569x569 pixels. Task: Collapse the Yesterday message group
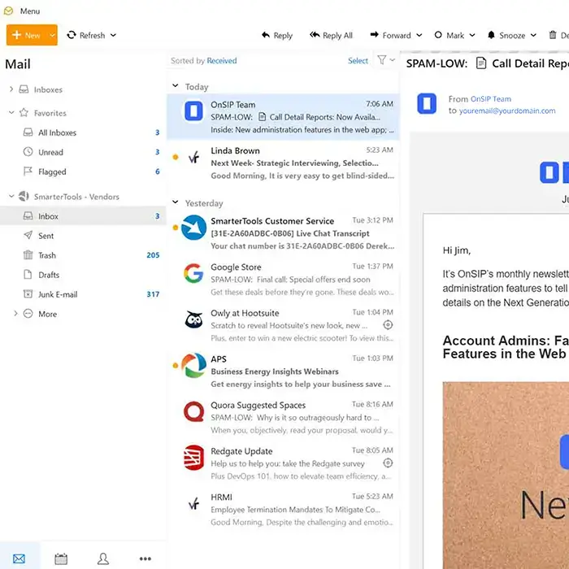point(176,202)
